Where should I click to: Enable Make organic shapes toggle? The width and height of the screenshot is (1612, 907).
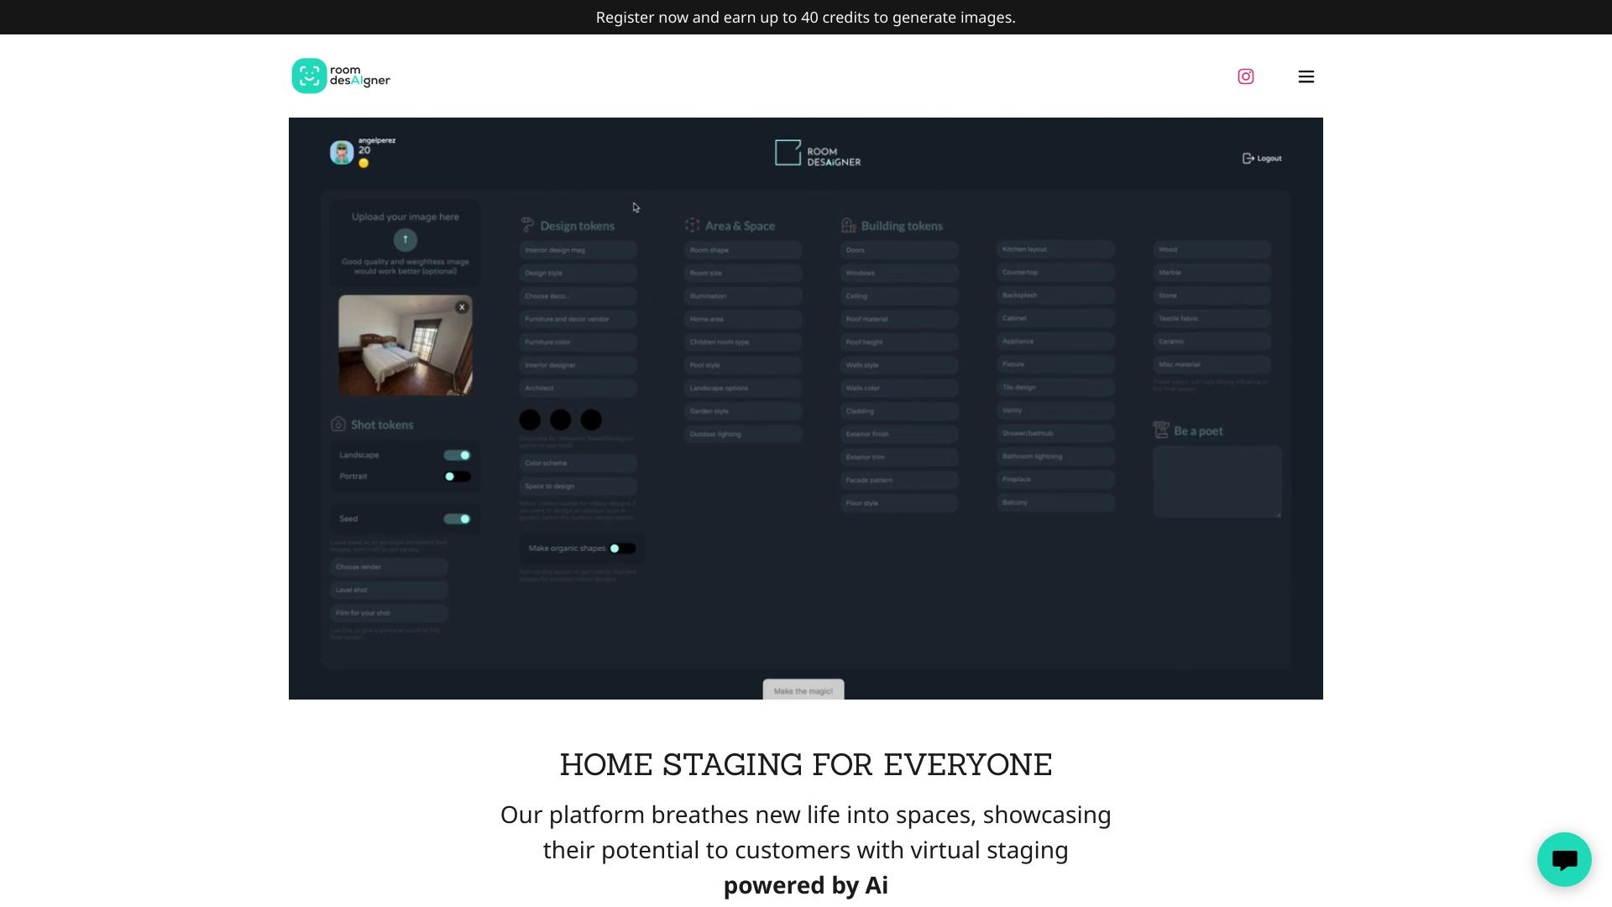(x=622, y=548)
